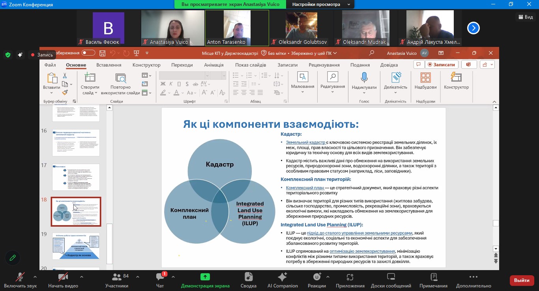Open the File menu tab
539x291 pixels.
[50, 65]
